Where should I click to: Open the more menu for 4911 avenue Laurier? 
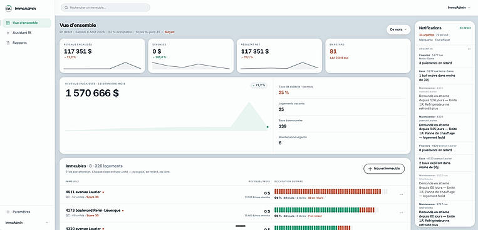point(401,194)
